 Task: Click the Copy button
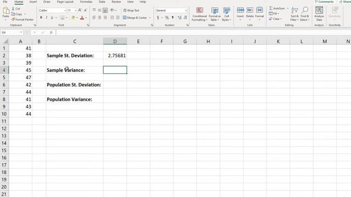pyautogui.click(x=17, y=14)
